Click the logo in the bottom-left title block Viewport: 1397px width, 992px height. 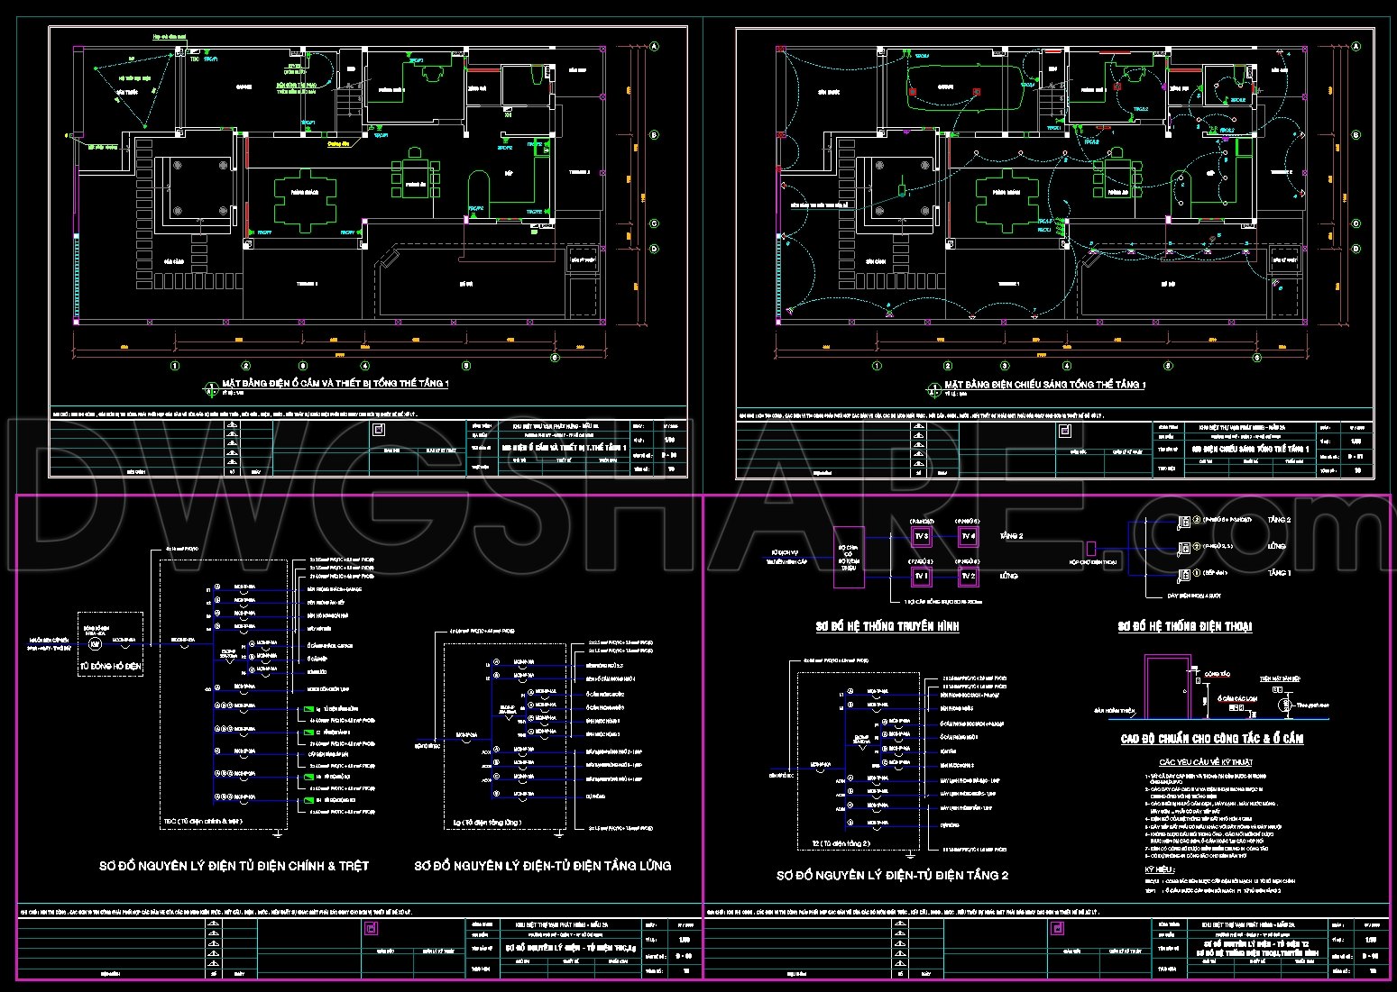coord(369,930)
